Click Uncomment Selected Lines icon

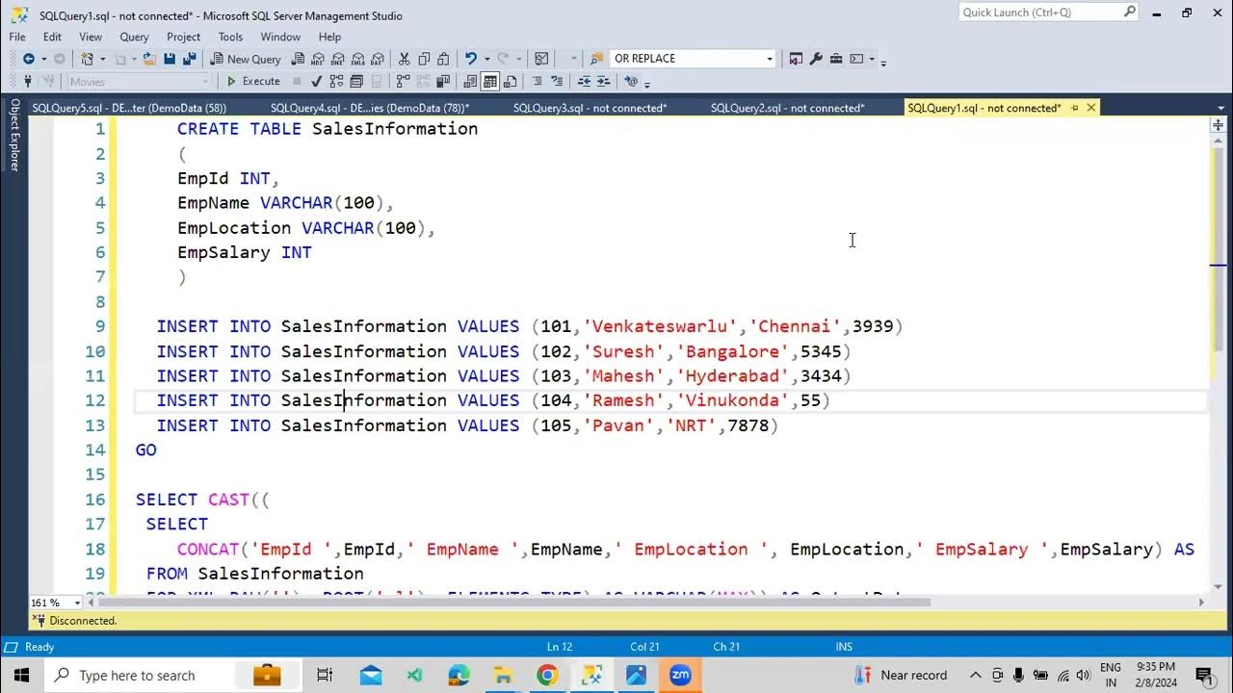(x=557, y=81)
